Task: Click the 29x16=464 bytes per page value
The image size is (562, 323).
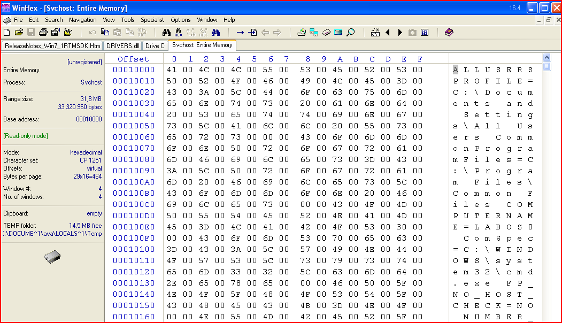Action: tap(88, 176)
